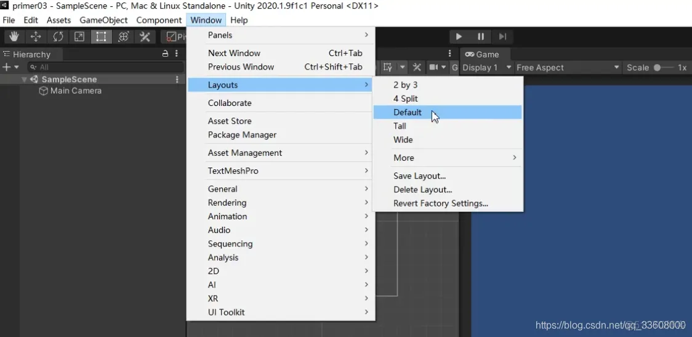Start Play mode
The image size is (692, 337).
coord(459,37)
